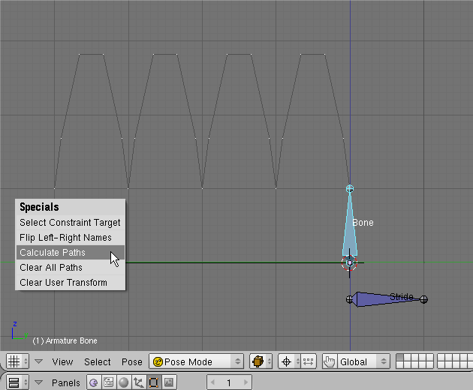Collapse 3D View header menus triangle
Image resolution: width=473 pixels, height=390 pixels.
[38, 361]
